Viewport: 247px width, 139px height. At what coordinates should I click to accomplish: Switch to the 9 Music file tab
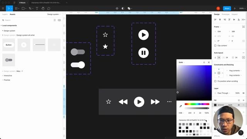click(22, 3)
